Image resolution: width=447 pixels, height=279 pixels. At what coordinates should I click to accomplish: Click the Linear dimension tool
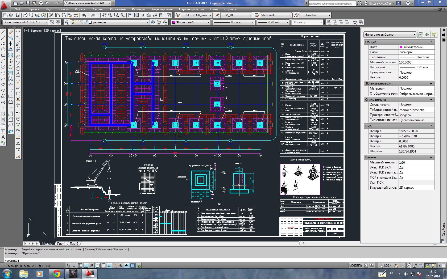tap(18, 32)
